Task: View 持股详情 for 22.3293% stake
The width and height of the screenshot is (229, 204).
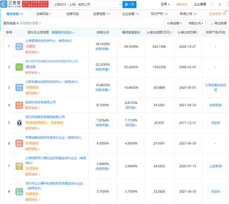Action: pyautogui.click(x=103, y=69)
